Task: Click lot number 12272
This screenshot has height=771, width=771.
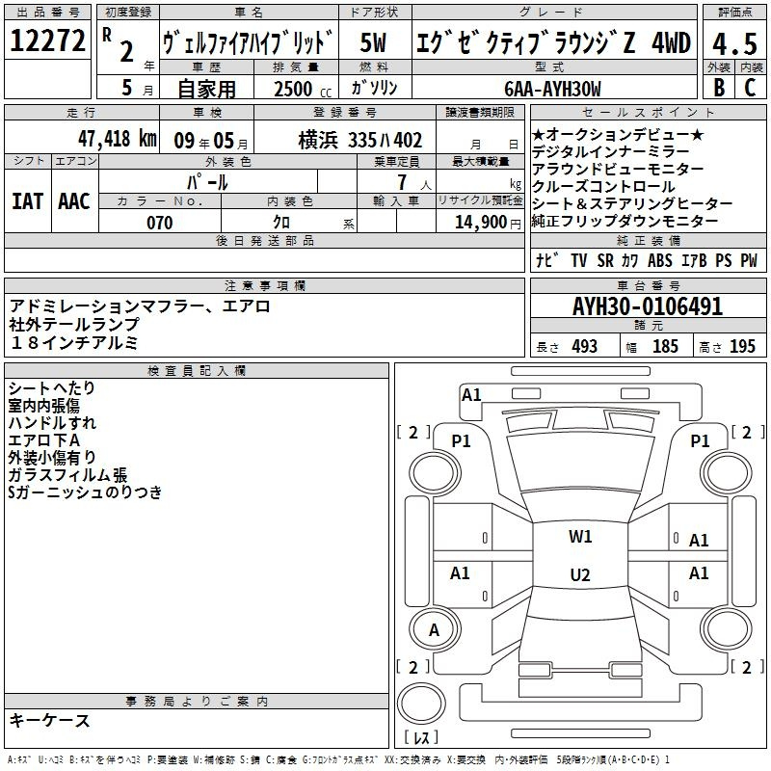Action: coord(48,42)
